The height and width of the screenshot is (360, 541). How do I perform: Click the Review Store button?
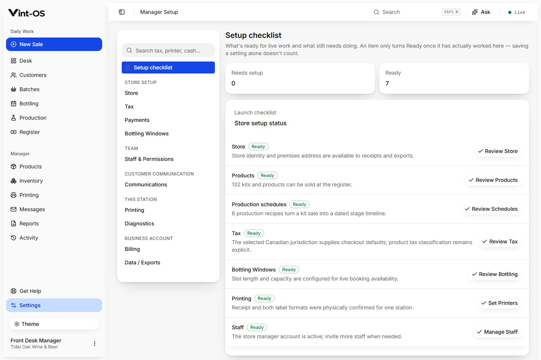[498, 151]
